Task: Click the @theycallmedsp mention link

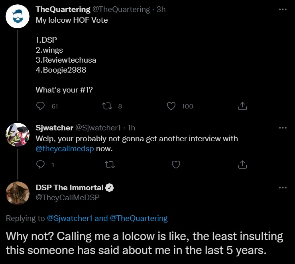Action: (x=65, y=149)
